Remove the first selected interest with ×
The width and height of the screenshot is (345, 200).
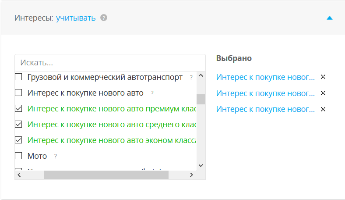[323, 77]
